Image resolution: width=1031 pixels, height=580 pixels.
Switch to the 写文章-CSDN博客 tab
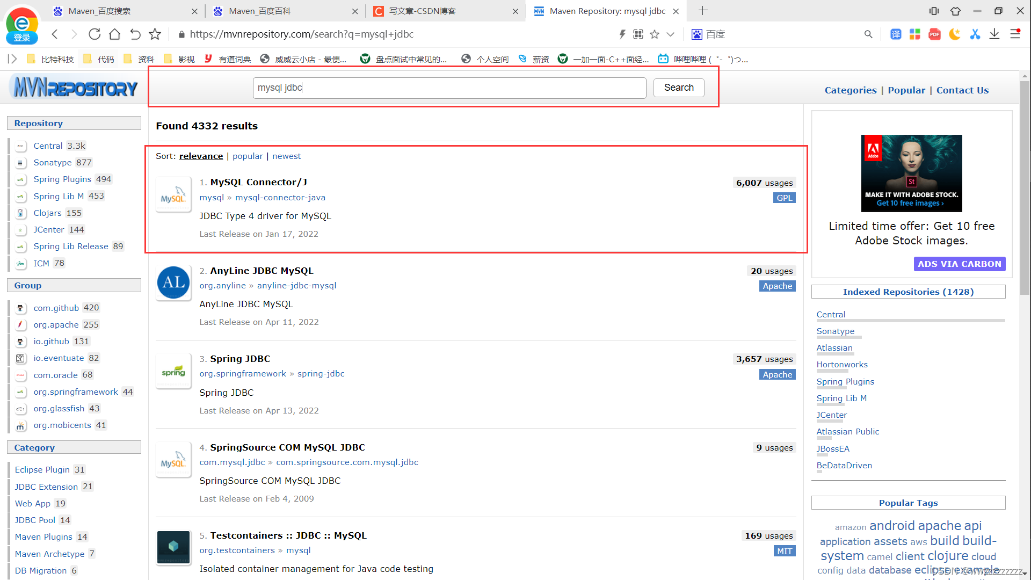422,11
